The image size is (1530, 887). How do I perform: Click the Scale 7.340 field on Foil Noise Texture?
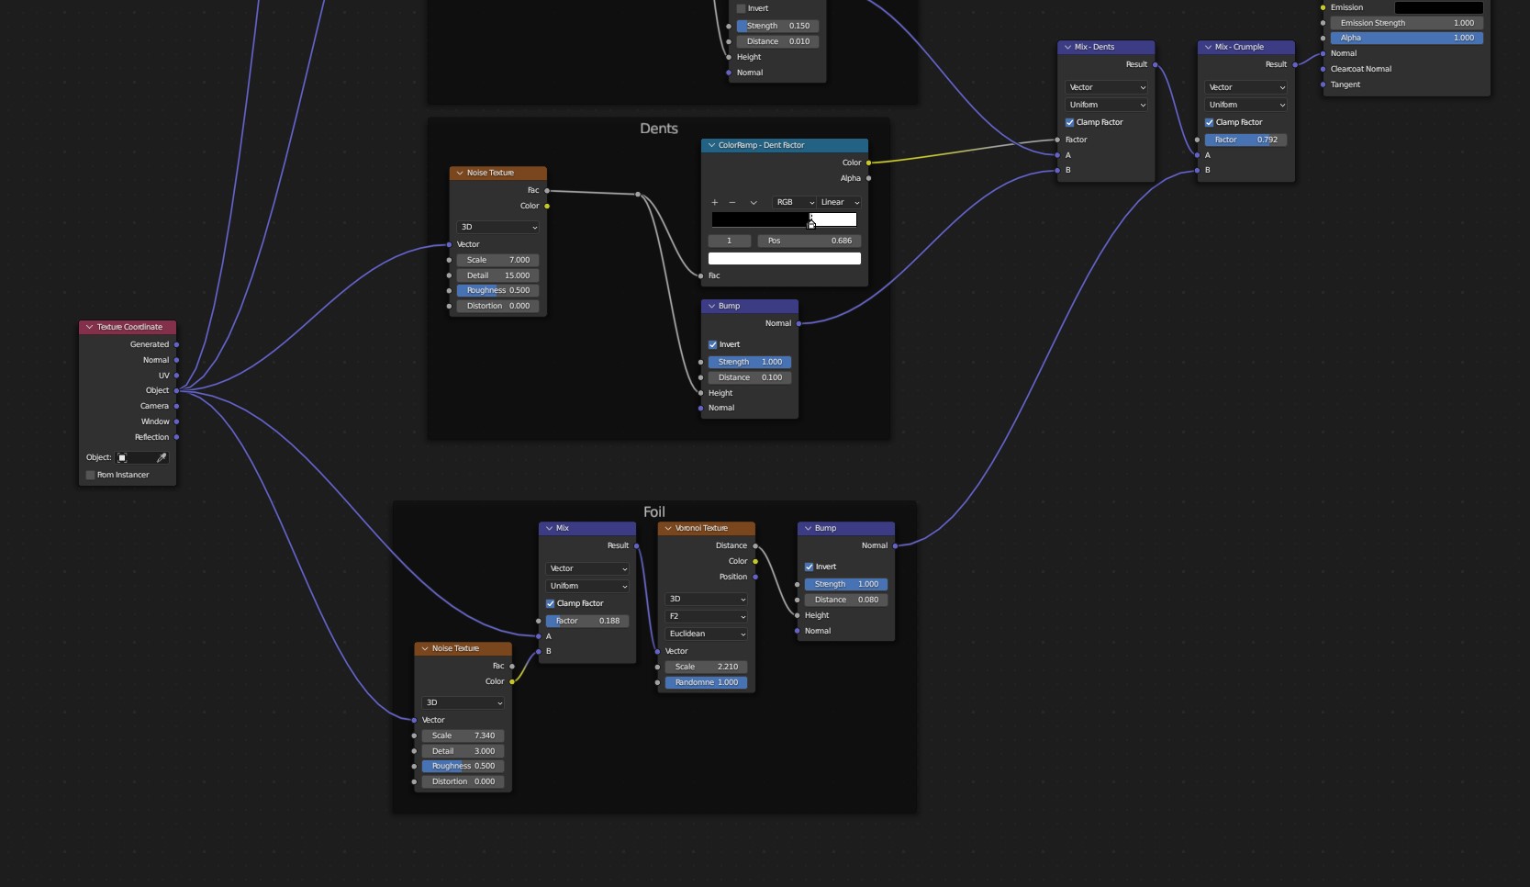click(x=463, y=735)
